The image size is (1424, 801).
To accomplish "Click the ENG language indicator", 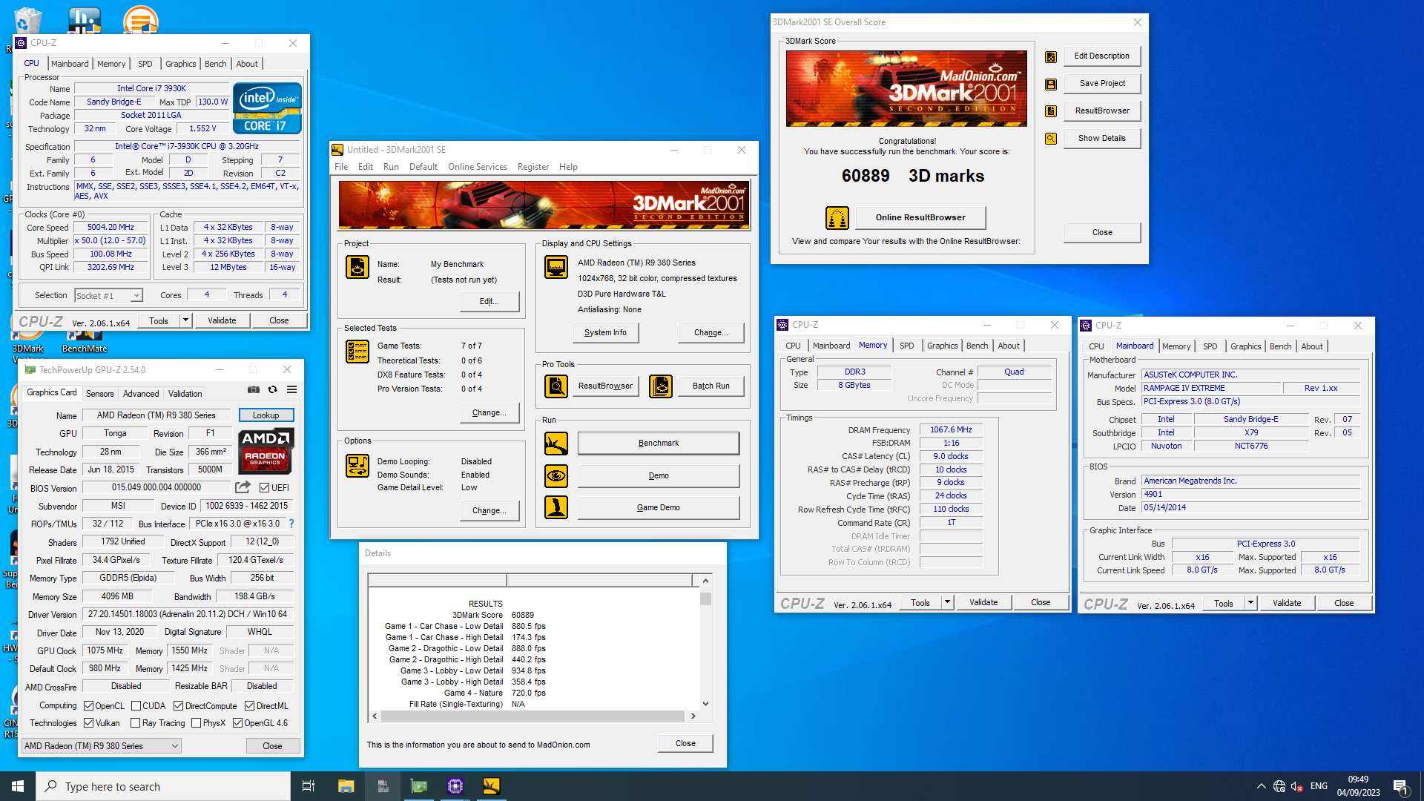I will click(x=1319, y=786).
